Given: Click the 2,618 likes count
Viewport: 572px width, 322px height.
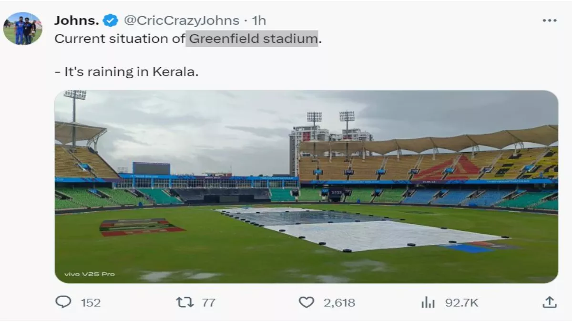Looking at the screenshot, I should click(339, 302).
